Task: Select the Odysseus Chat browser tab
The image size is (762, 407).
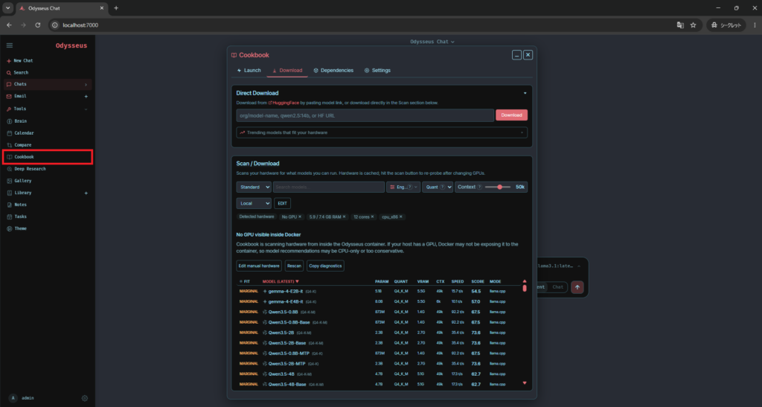Action: tap(62, 8)
